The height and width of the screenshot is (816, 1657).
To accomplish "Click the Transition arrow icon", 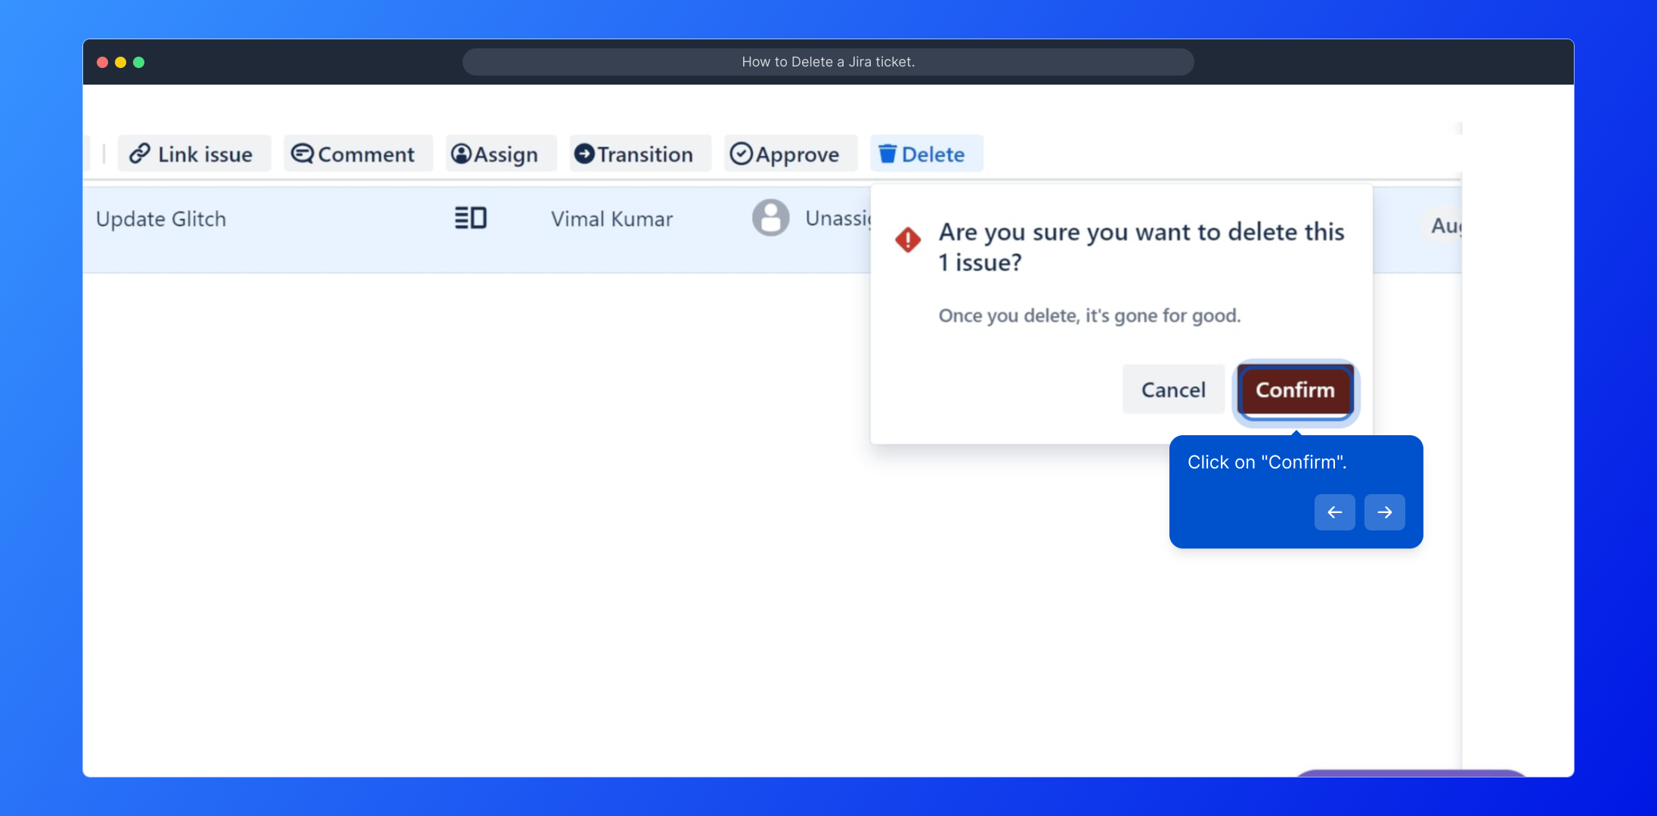I will [x=584, y=154].
